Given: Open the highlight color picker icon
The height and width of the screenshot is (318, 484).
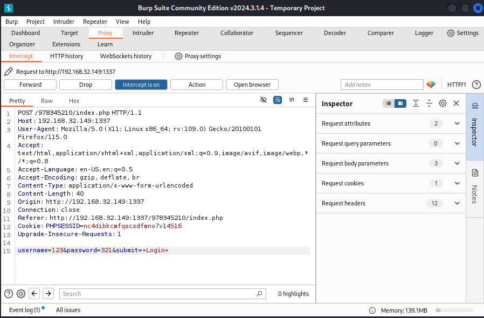Looking at the screenshot, I should click(431, 84).
